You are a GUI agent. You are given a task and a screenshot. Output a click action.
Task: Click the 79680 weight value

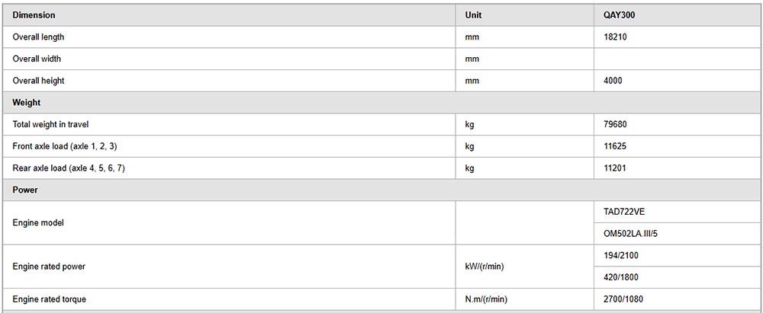(614, 124)
